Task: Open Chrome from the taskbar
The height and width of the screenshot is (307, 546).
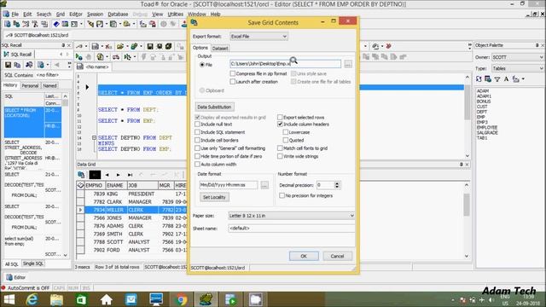Action: pos(181,299)
